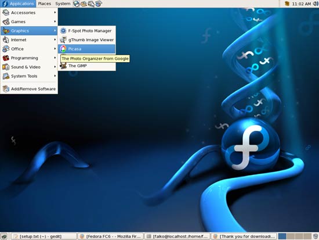Launch the fourth top-panel launcher icon
This screenshot has width=319, height=240.
click(x=99, y=3)
